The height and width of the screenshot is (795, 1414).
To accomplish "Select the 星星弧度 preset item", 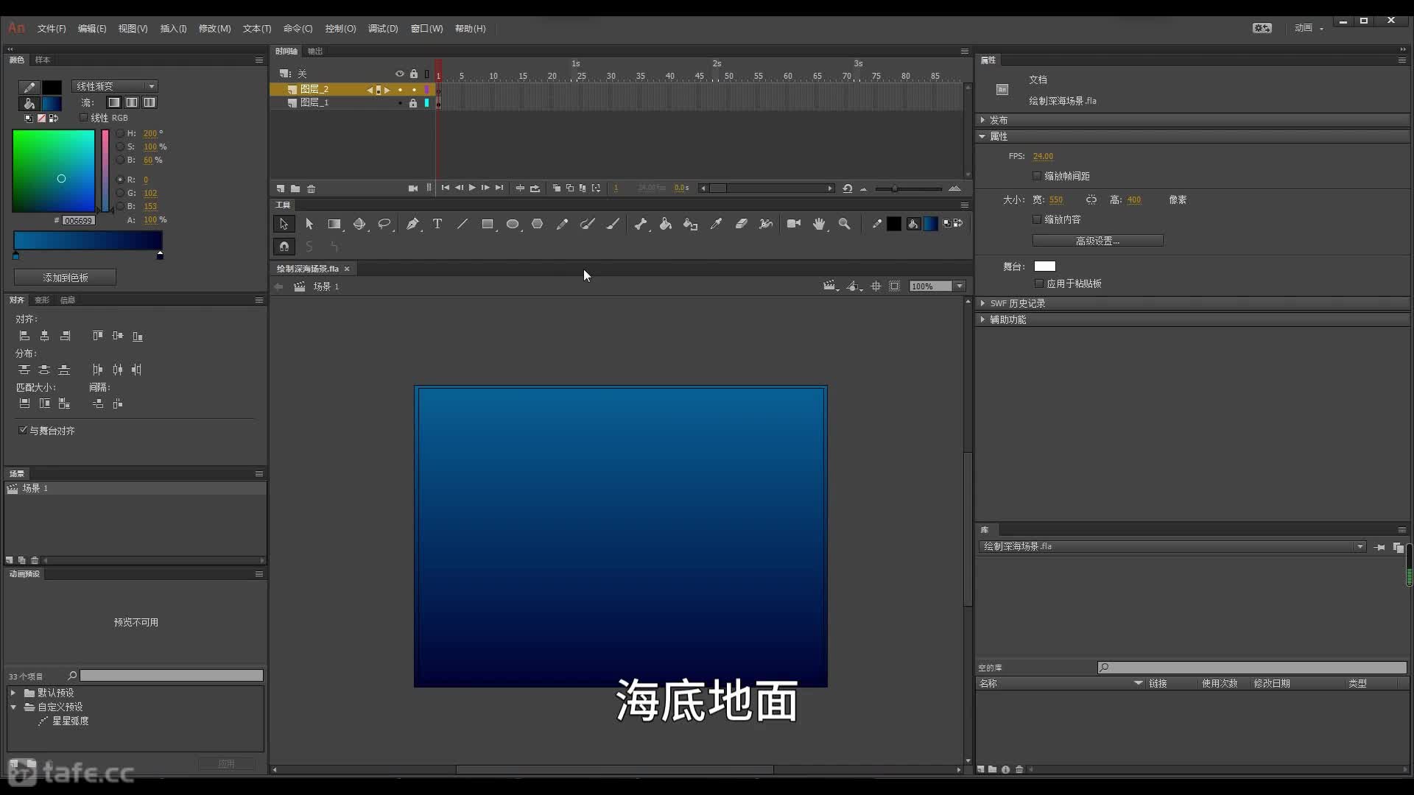I will pos(70,721).
